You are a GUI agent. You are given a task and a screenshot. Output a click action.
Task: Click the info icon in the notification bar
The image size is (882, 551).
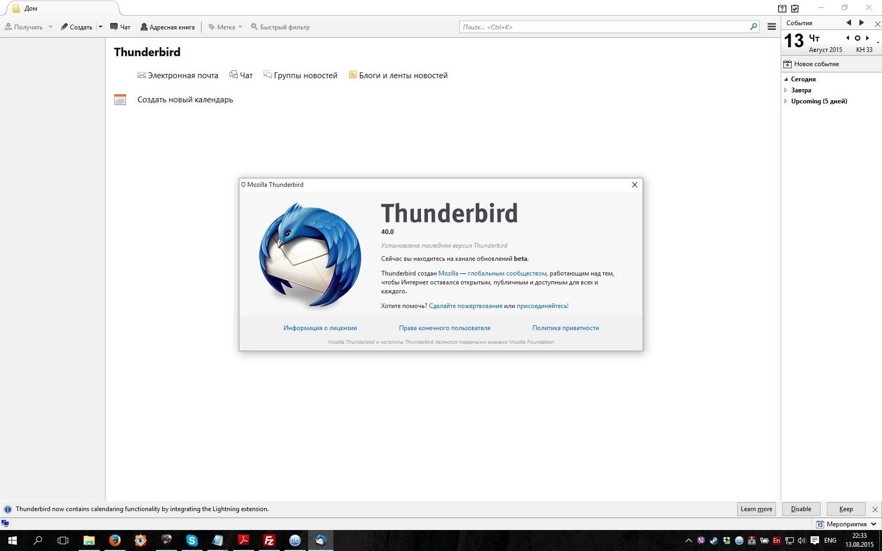7,509
